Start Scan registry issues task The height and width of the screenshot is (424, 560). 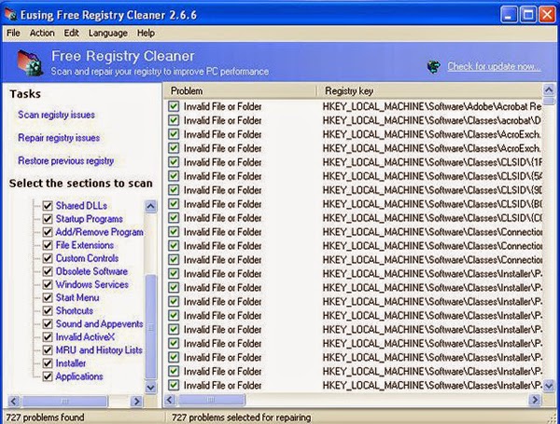(56, 115)
